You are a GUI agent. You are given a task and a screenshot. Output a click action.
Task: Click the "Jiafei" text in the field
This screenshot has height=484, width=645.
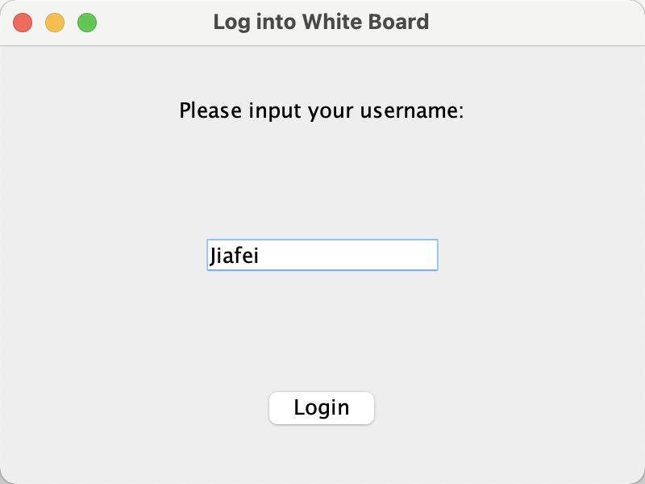[x=234, y=256]
